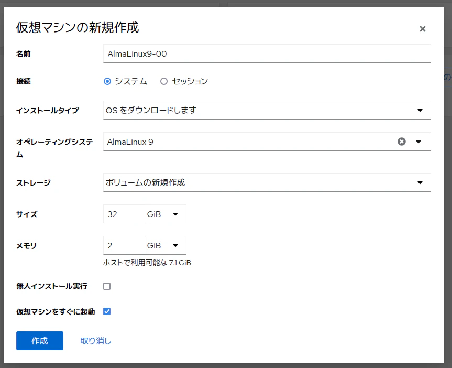Viewport: 452px width, 368px height.
Task: Enable the 無人インストール実行 checkbox
Action: pyautogui.click(x=107, y=286)
